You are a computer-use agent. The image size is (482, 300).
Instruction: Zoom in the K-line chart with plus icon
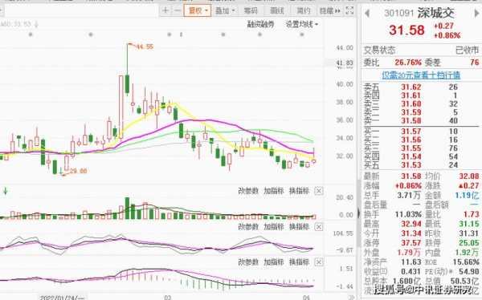pyautogui.click(x=165, y=10)
